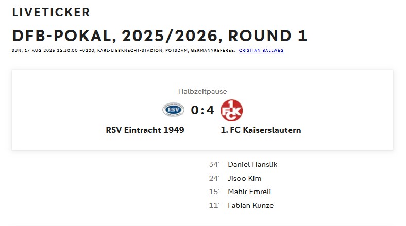Click goal scorer Fabian Kunze
406x226 pixels.
click(250, 205)
